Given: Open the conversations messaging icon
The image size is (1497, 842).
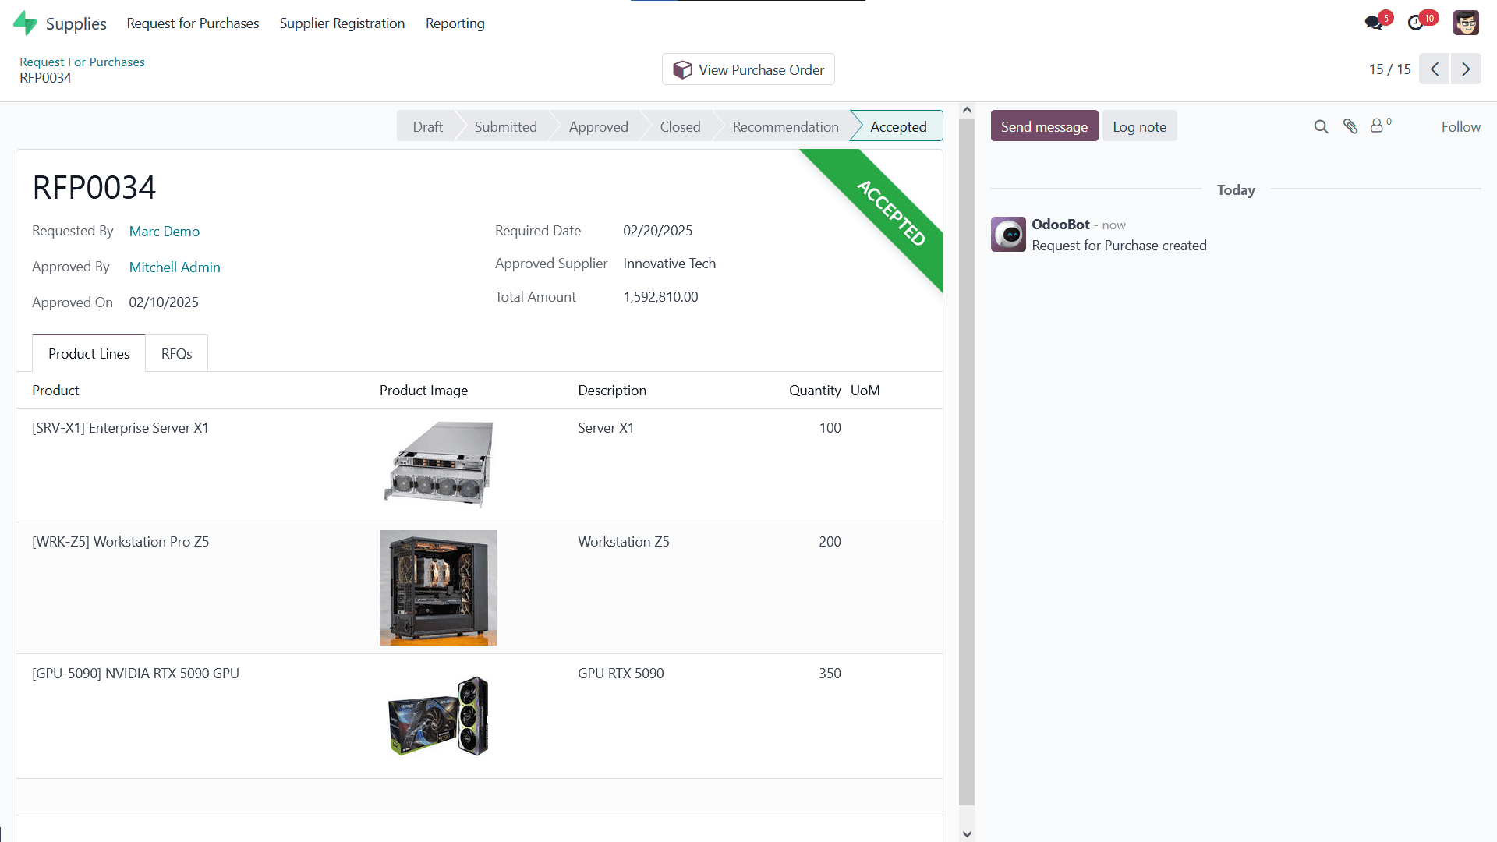Looking at the screenshot, I should [1374, 23].
